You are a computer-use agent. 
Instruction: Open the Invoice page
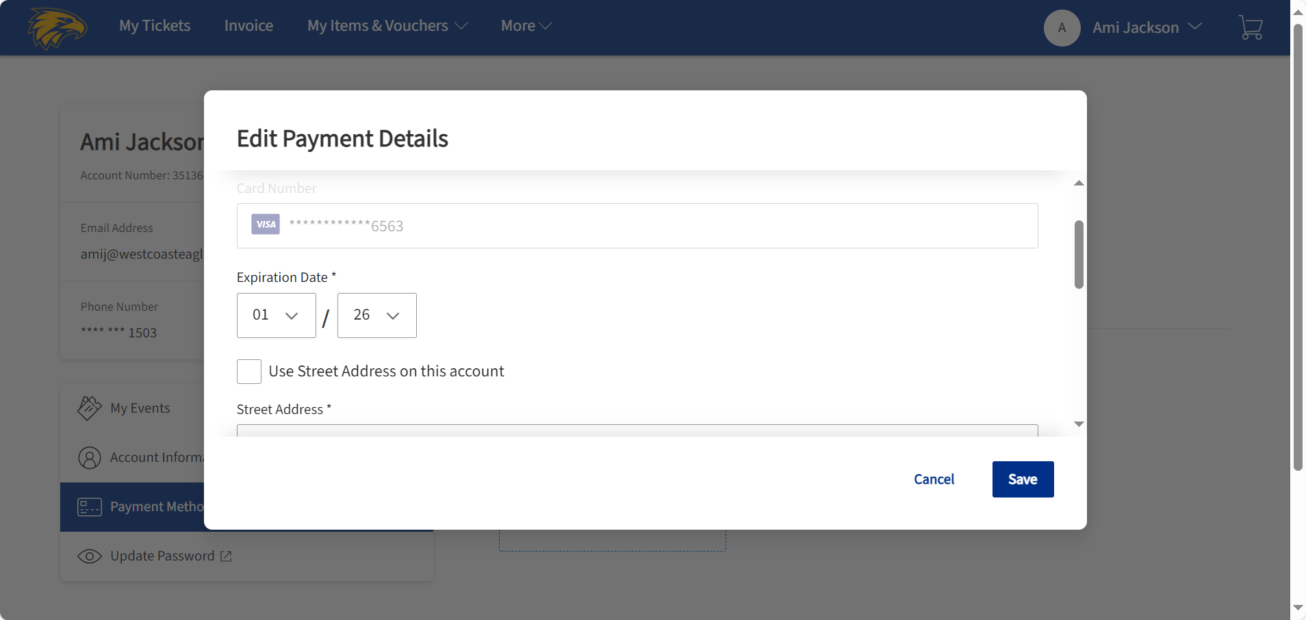click(x=248, y=25)
